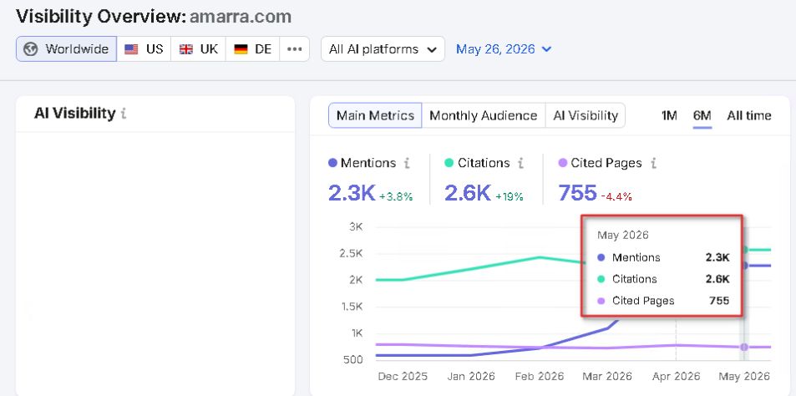
Task: Open the AI Visibility info icon
Action: coord(124,114)
